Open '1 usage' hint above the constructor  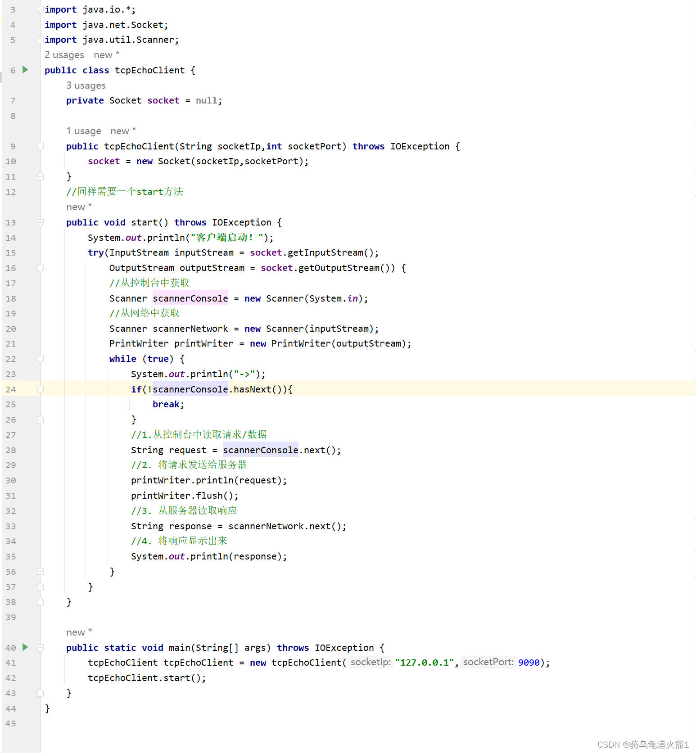click(84, 131)
